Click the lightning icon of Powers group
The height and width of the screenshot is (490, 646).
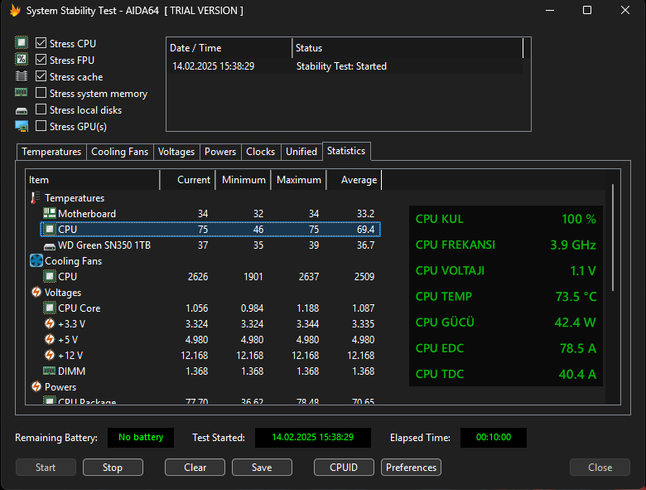36,386
